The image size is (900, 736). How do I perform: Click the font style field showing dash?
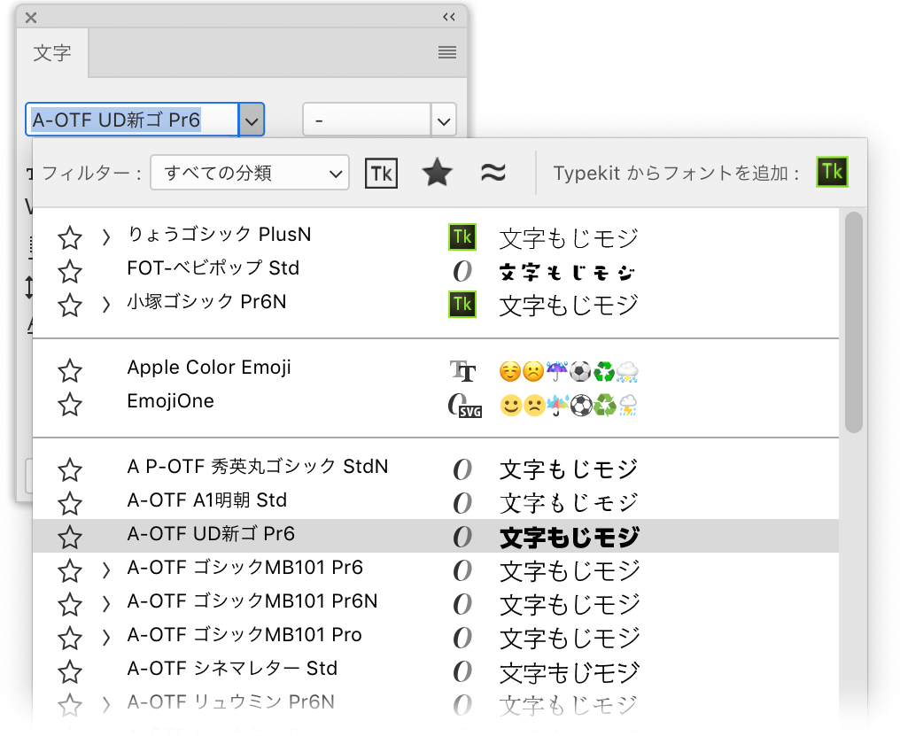[367, 120]
